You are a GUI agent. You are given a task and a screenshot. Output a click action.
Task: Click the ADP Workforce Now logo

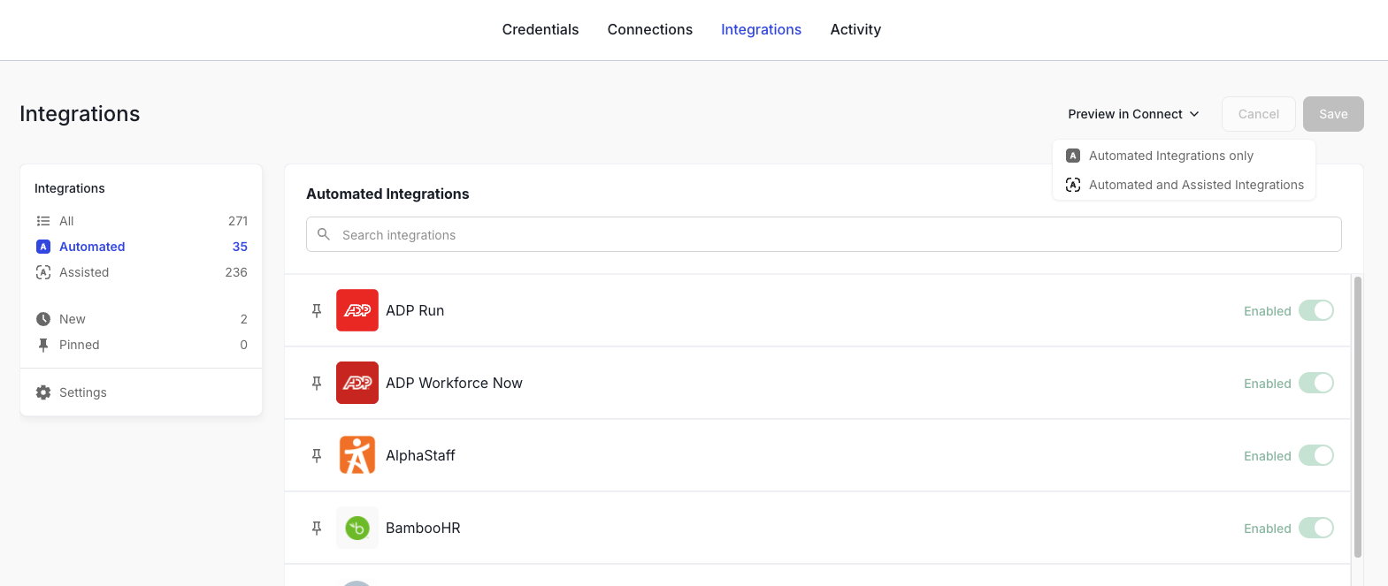pyautogui.click(x=357, y=383)
